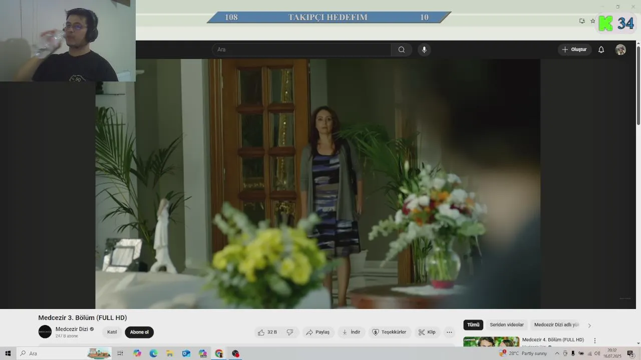Open YouTube notifications bell

point(601,49)
